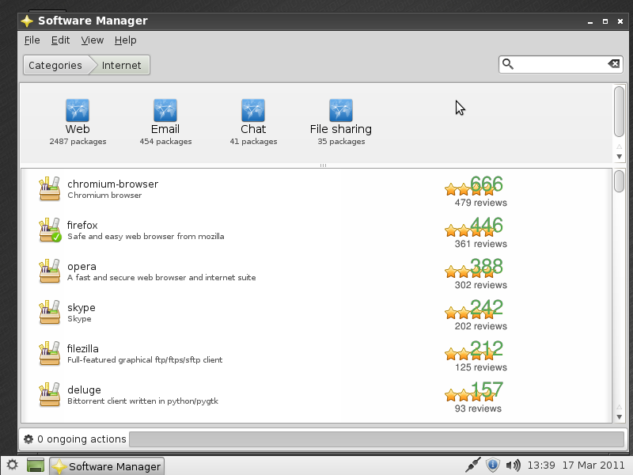Click the chromium-browser package icon
Screen dimensions: 633x475
click(x=49, y=189)
